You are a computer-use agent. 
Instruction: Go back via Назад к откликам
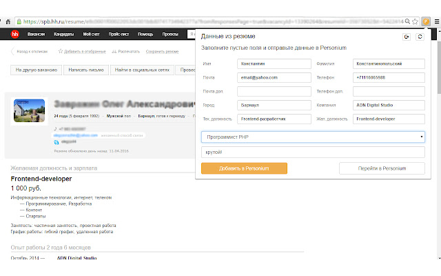pyautogui.click(x=29, y=52)
